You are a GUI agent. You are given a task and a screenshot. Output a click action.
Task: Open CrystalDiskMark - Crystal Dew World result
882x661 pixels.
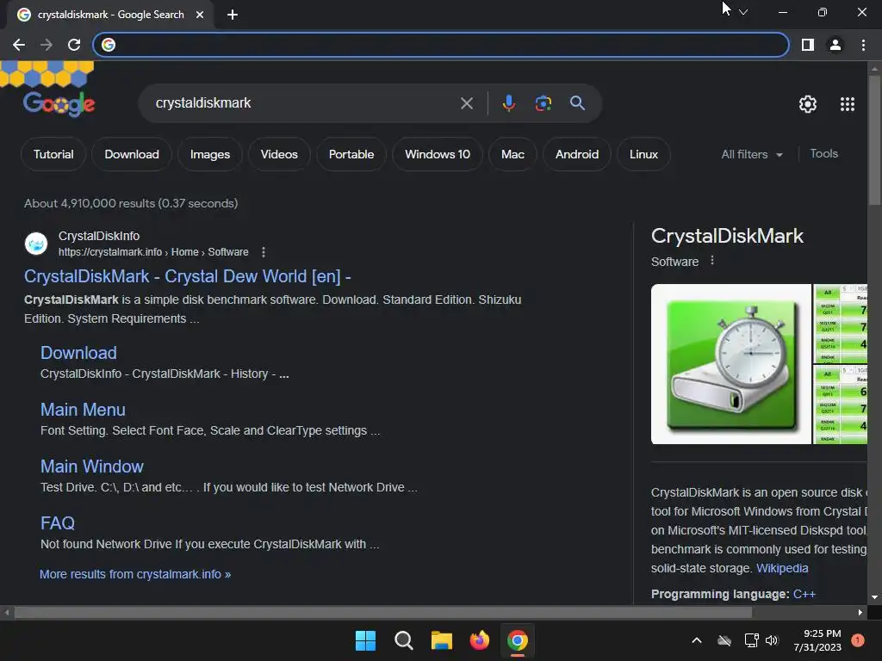click(x=187, y=276)
